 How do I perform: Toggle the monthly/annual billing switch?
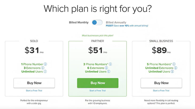click(97, 22)
